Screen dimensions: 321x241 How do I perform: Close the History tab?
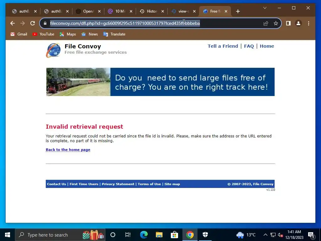click(163, 11)
